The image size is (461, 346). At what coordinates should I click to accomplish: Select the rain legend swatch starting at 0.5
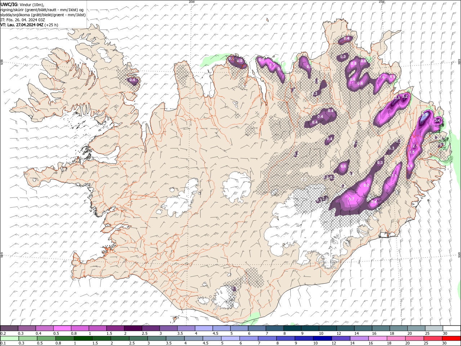pyautogui.click(x=46, y=338)
